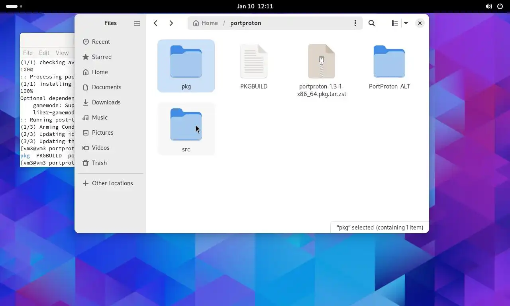
Task: Open the Jan 10 12:11 clock menu
Action: 255,6
